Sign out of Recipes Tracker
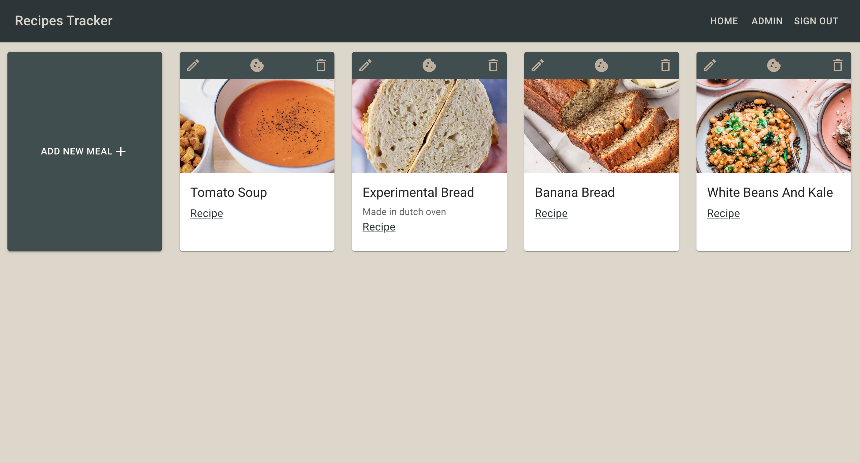This screenshot has height=463, width=860. point(816,21)
